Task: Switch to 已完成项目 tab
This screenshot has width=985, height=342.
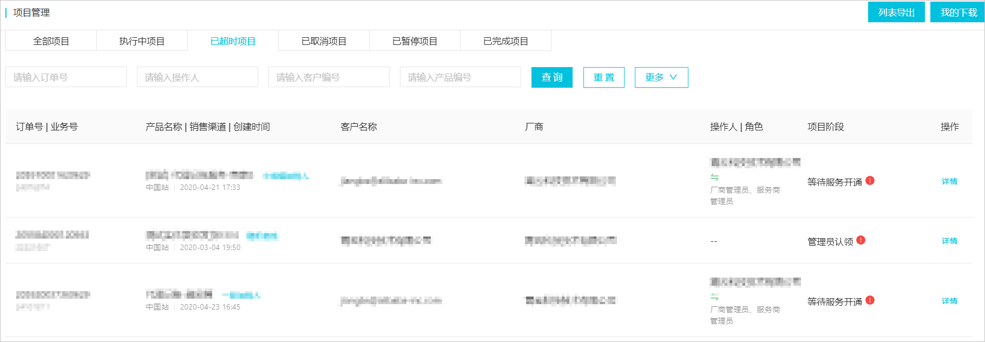Action: [x=505, y=41]
